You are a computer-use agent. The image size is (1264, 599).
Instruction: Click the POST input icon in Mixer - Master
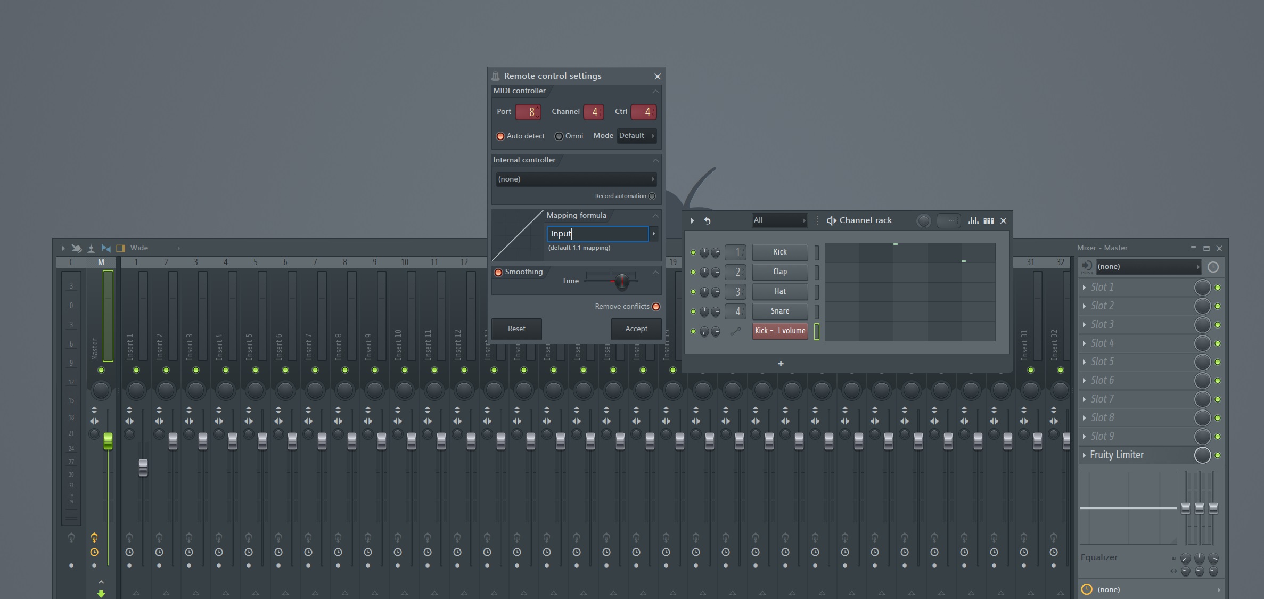click(1087, 267)
